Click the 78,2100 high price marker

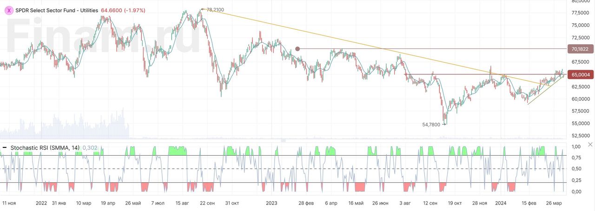(214, 9)
